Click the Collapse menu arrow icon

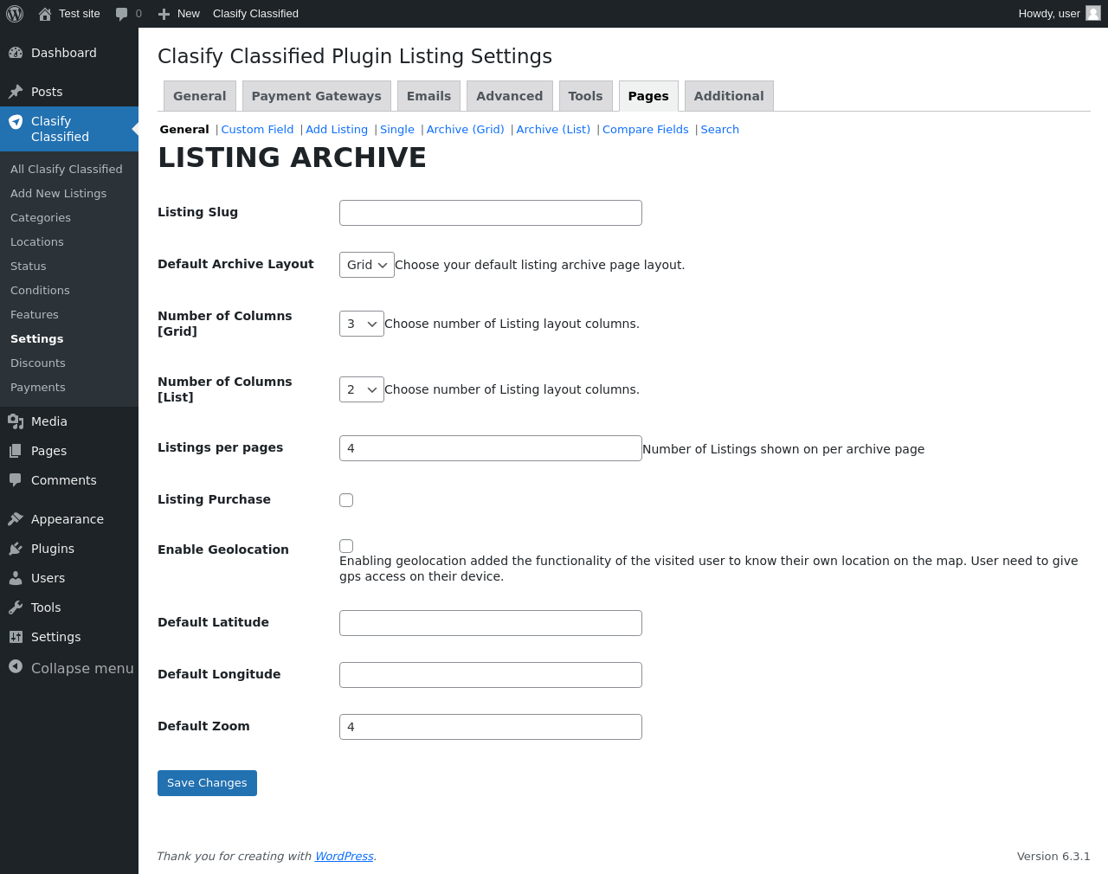coord(16,666)
